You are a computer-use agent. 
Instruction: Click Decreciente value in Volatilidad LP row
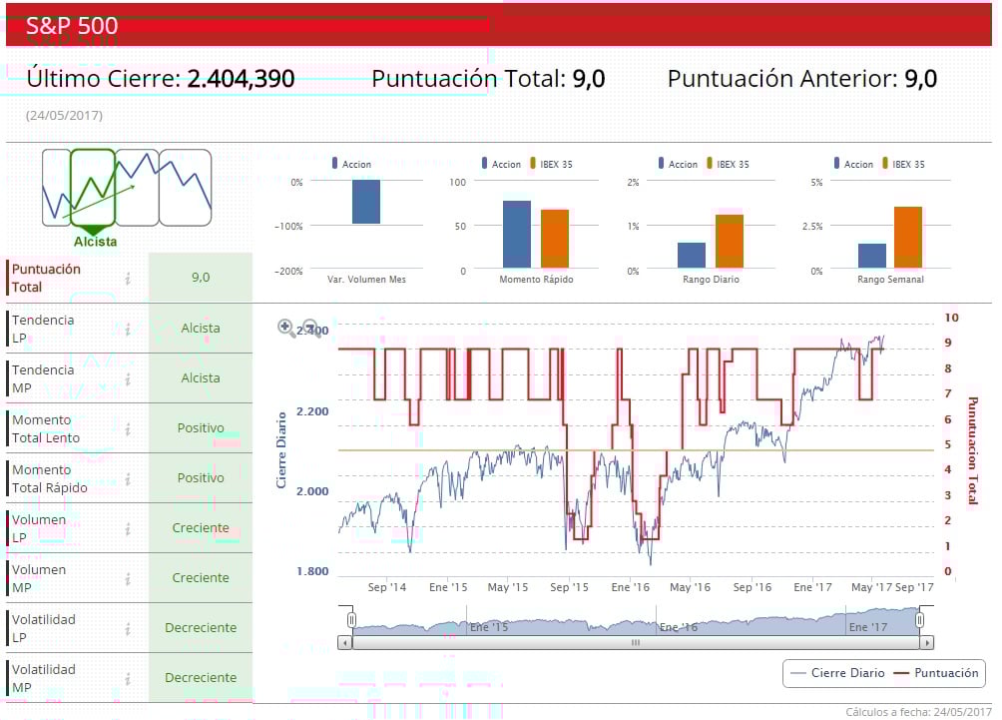(201, 627)
